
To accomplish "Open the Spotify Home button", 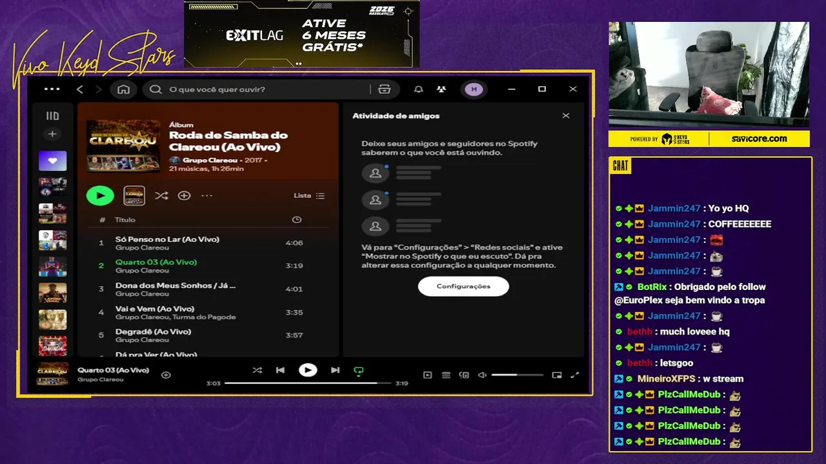I will (x=123, y=89).
